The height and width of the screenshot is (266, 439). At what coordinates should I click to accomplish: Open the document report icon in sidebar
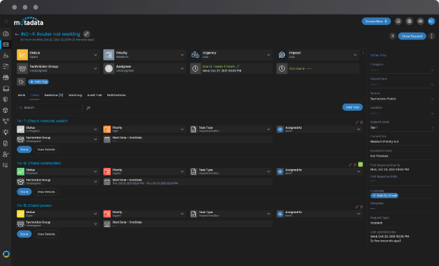click(6, 143)
